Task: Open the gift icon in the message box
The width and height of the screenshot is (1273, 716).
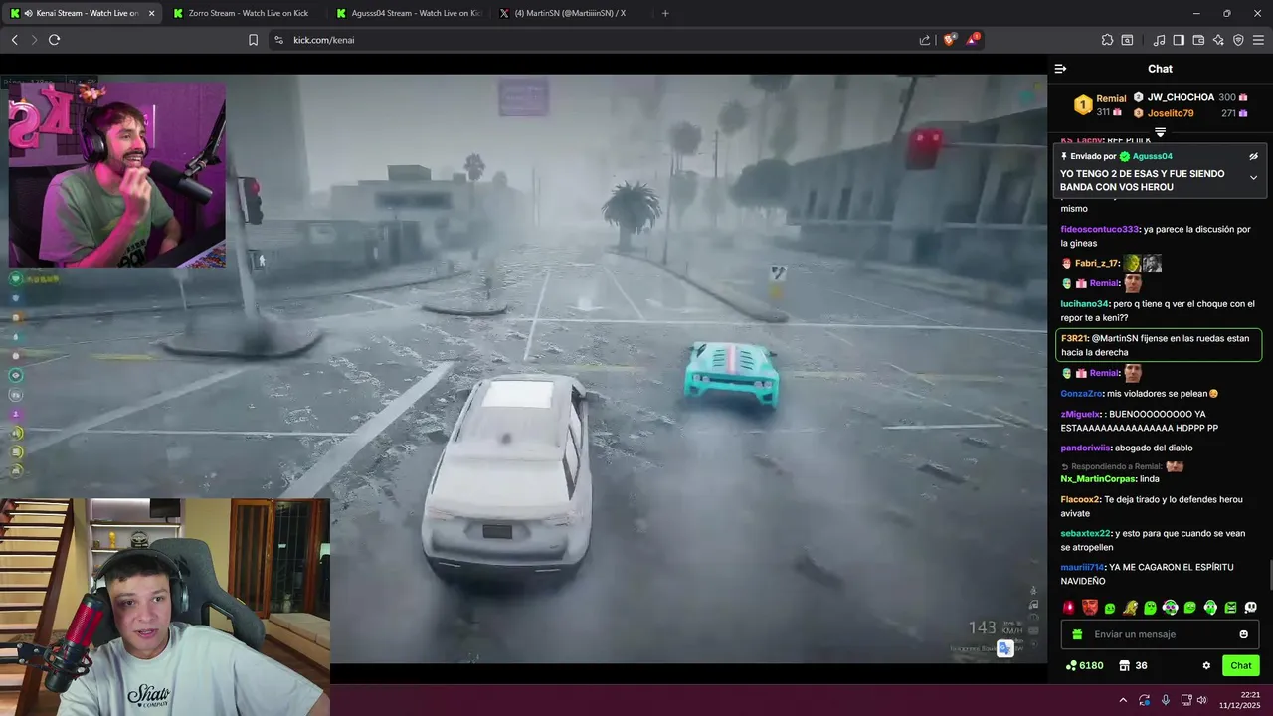Action: click(x=1077, y=634)
